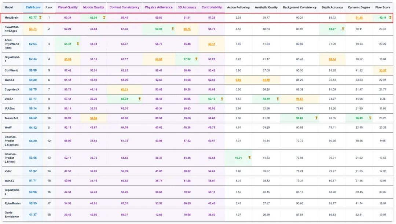Click IRASim's 56.14 EWMScore value

point(33,109)
